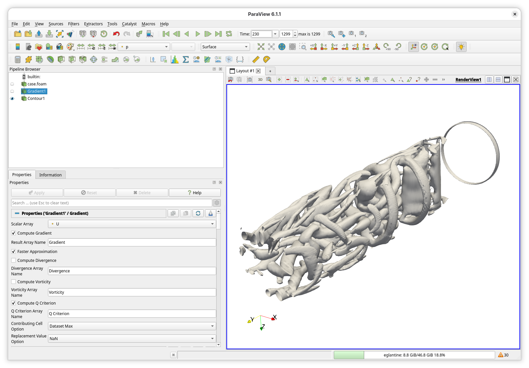Click the Help button in Properties

pos(195,193)
